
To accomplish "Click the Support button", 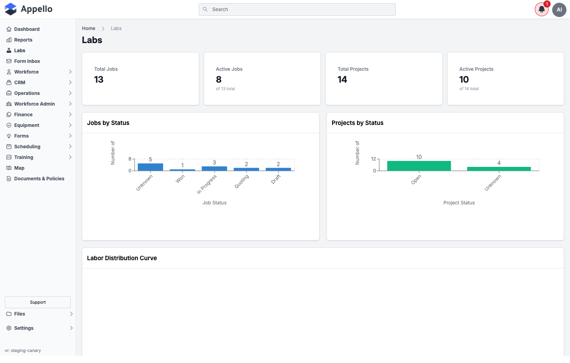I will click(38, 302).
